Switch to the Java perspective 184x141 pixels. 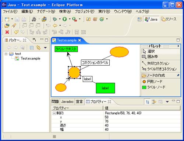pyautogui.click(x=151, y=19)
